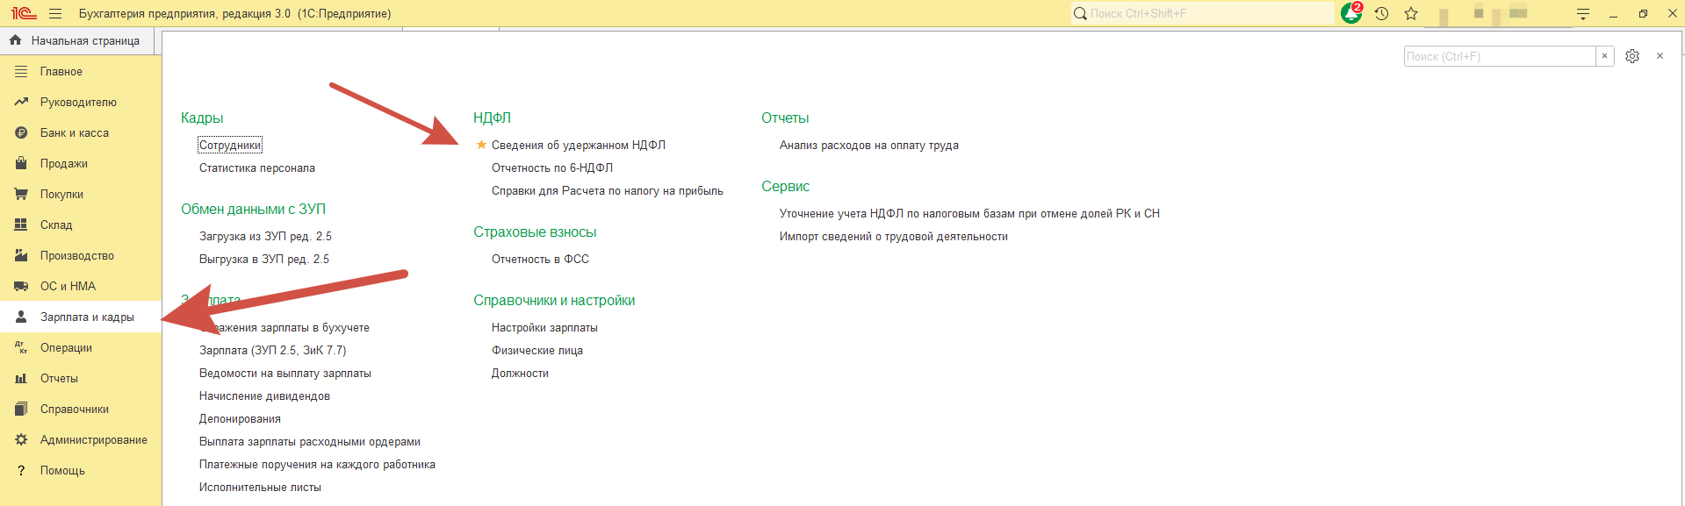1685x506 pixels.
Task: Click the notifications bell icon
Action: (1350, 14)
